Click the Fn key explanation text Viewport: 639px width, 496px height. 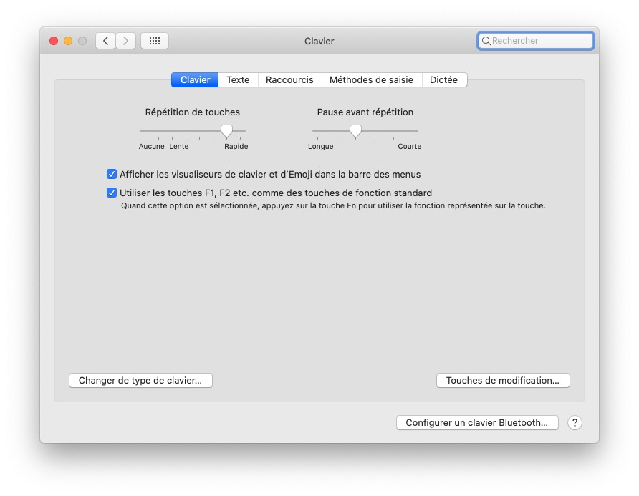tap(333, 205)
